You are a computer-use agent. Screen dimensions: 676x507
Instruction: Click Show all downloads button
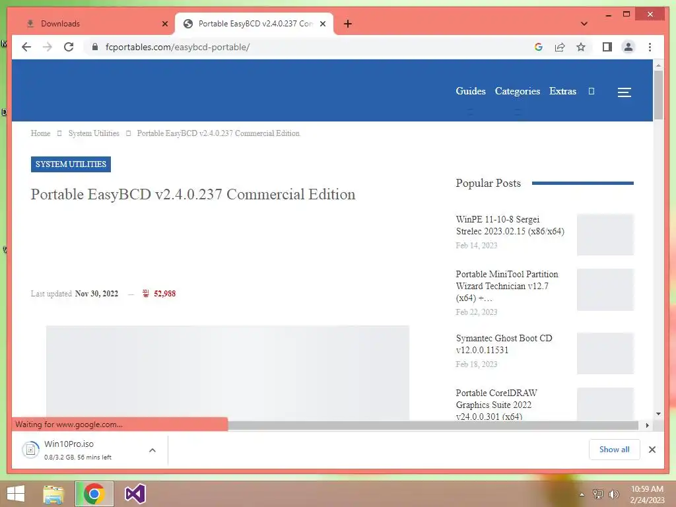pos(615,450)
